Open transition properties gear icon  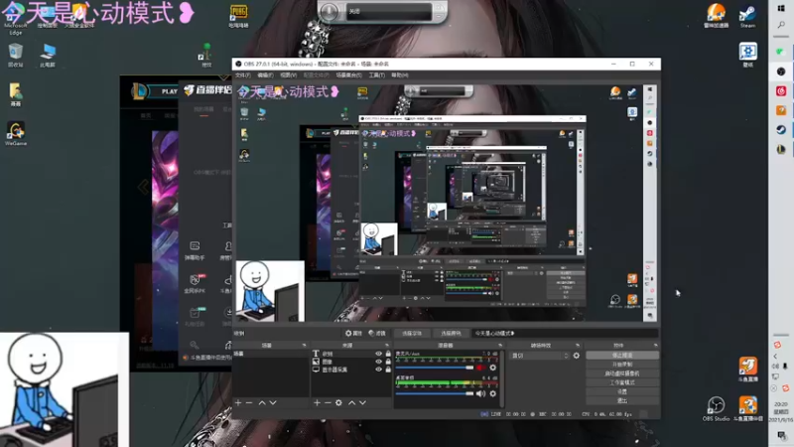point(577,356)
